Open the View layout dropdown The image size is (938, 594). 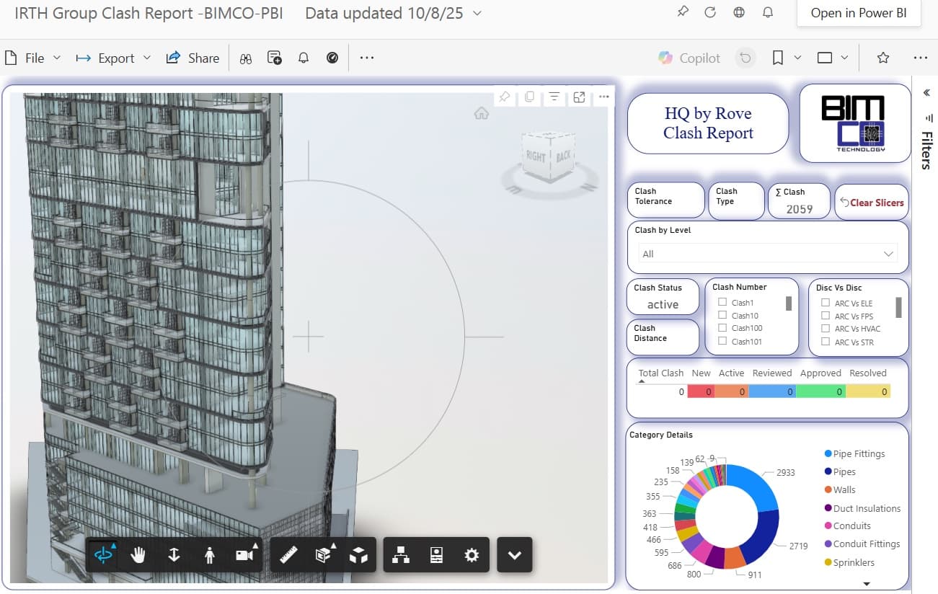[833, 58]
